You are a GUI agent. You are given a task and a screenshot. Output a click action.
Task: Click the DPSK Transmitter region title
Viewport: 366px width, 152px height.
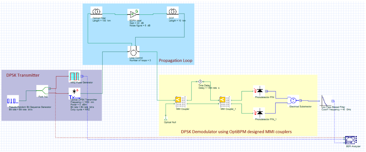coord(23,75)
